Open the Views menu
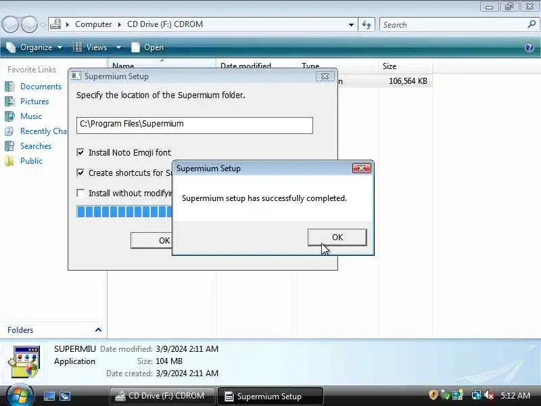Viewport: 541px width, 406px height. coord(91,47)
